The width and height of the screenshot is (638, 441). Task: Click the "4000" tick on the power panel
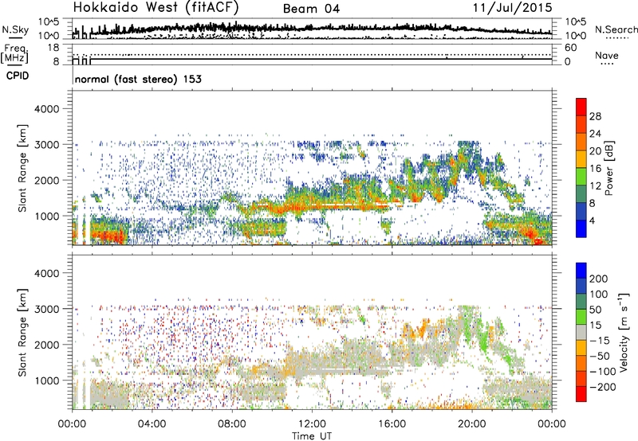46,109
